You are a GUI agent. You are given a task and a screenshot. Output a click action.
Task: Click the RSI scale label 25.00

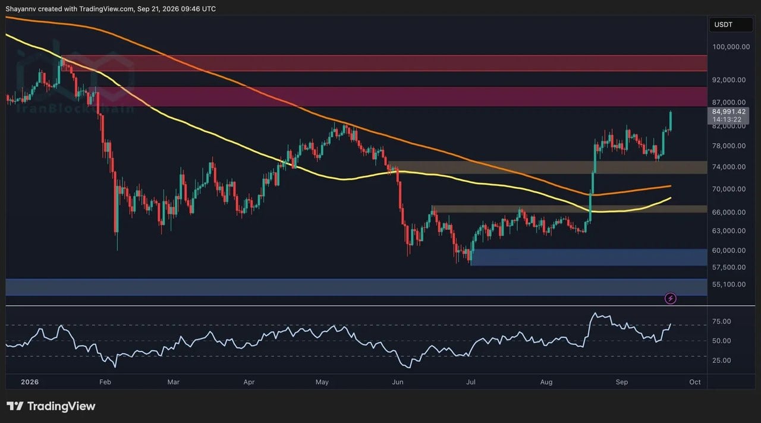click(721, 360)
